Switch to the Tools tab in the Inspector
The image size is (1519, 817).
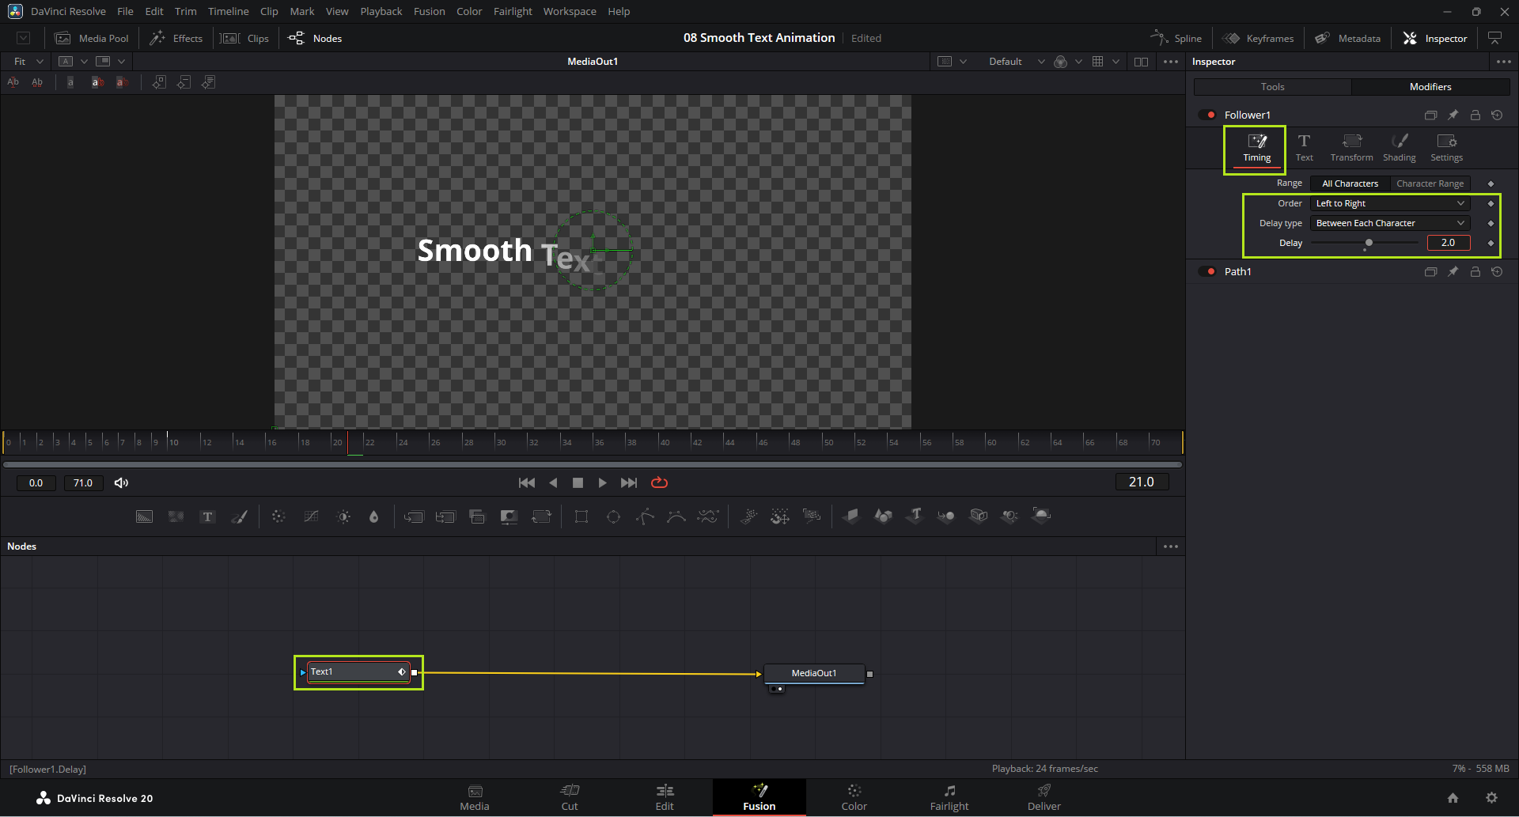pyautogui.click(x=1272, y=87)
